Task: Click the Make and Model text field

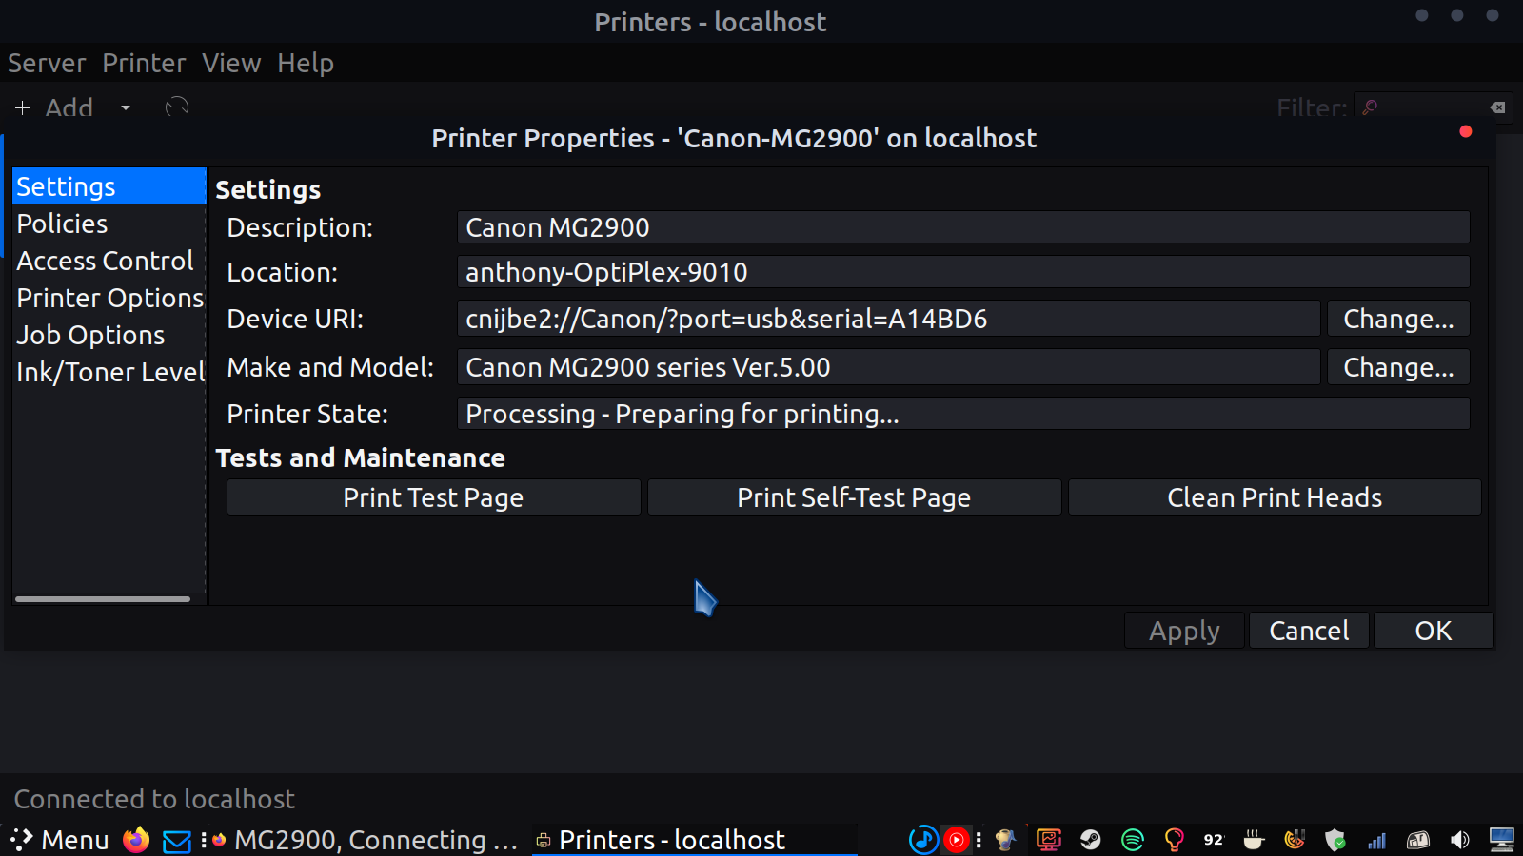Action: pyautogui.click(x=888, y=367)
